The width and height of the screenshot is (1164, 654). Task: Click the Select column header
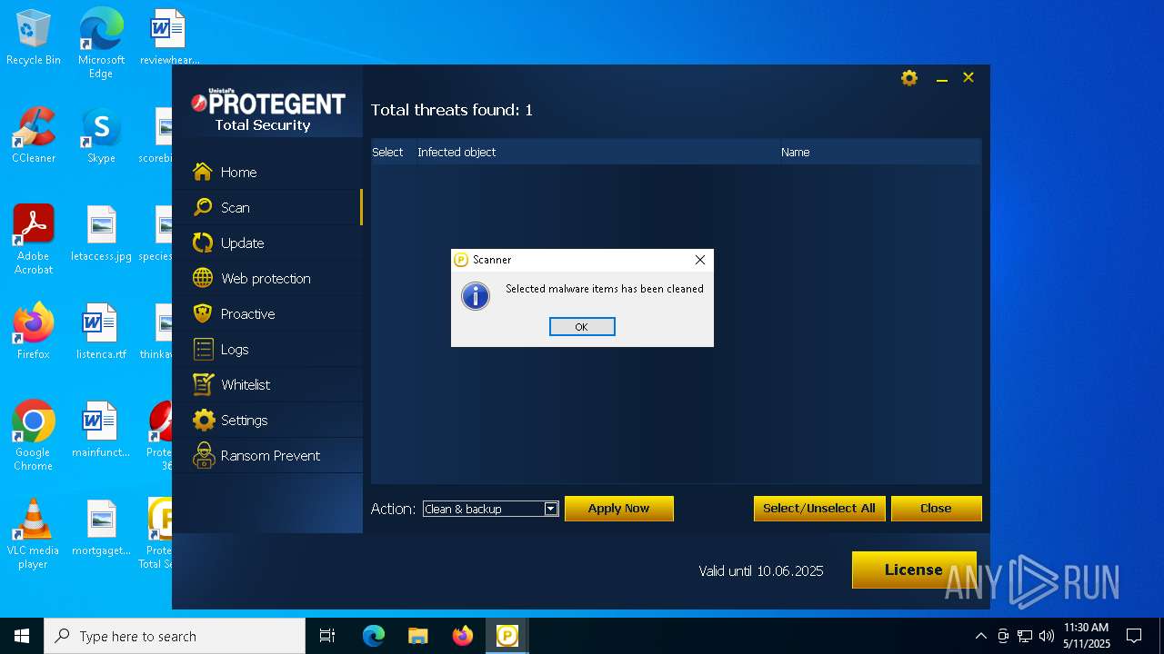click(x=387, y=152)
